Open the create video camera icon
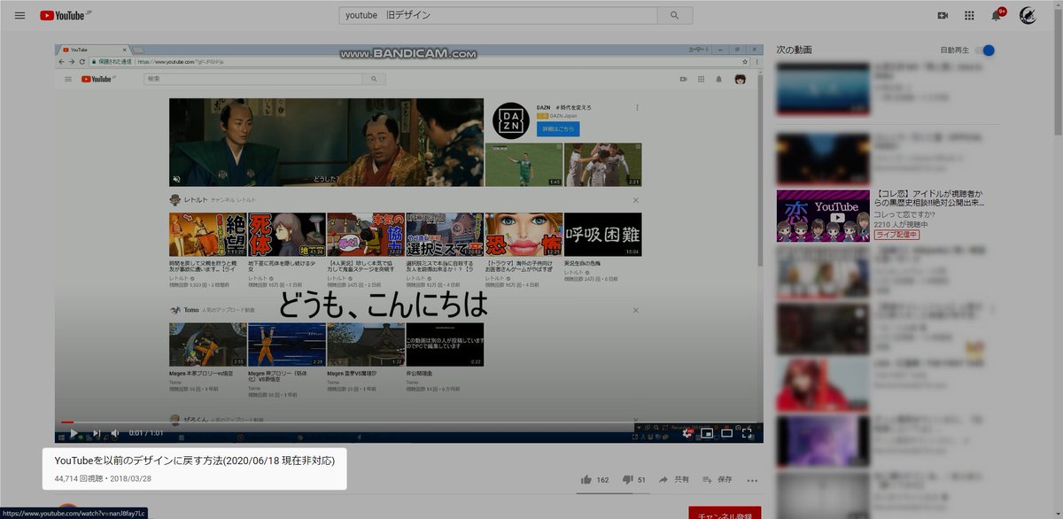This screenshot has width=1063, height=519. point(943,16)
